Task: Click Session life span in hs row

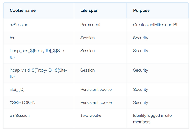Action: (x=87, y=38)
